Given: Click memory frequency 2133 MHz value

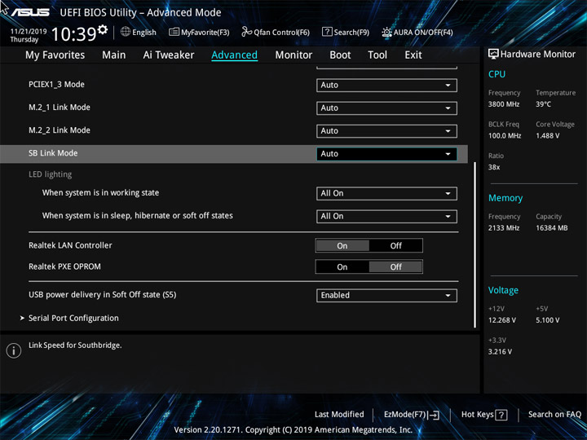Looking at the screenshot, I should tap(504, 228).
